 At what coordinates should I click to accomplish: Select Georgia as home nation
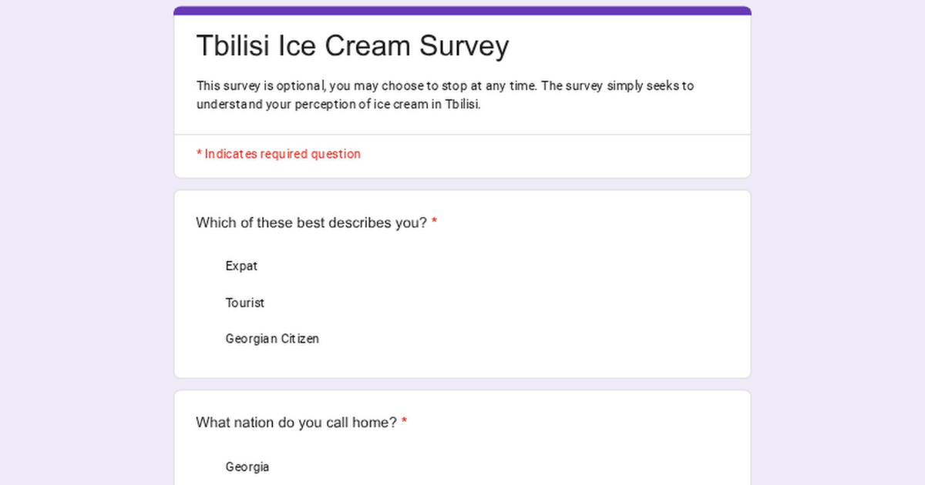coord(247,467)
